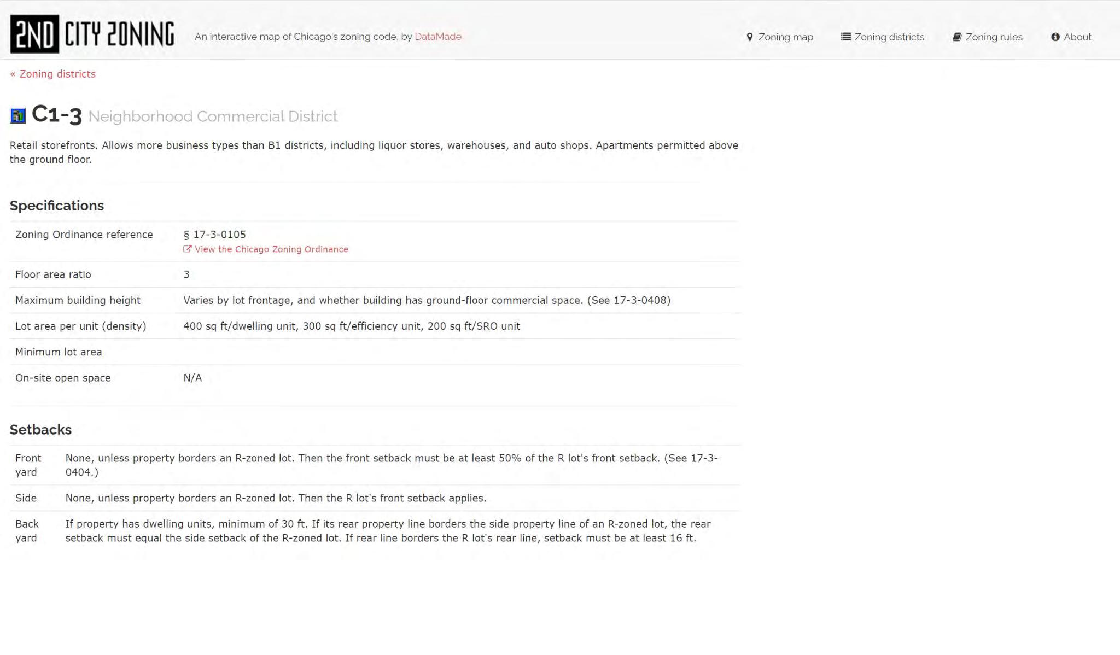Open the Zoning map page
Screen dimensions: 1120x655
pos(785,37)
